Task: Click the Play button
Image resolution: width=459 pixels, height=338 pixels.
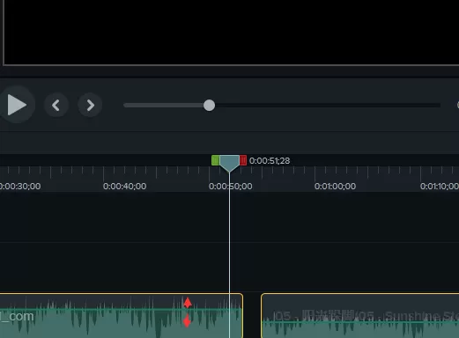Action: 17,105
